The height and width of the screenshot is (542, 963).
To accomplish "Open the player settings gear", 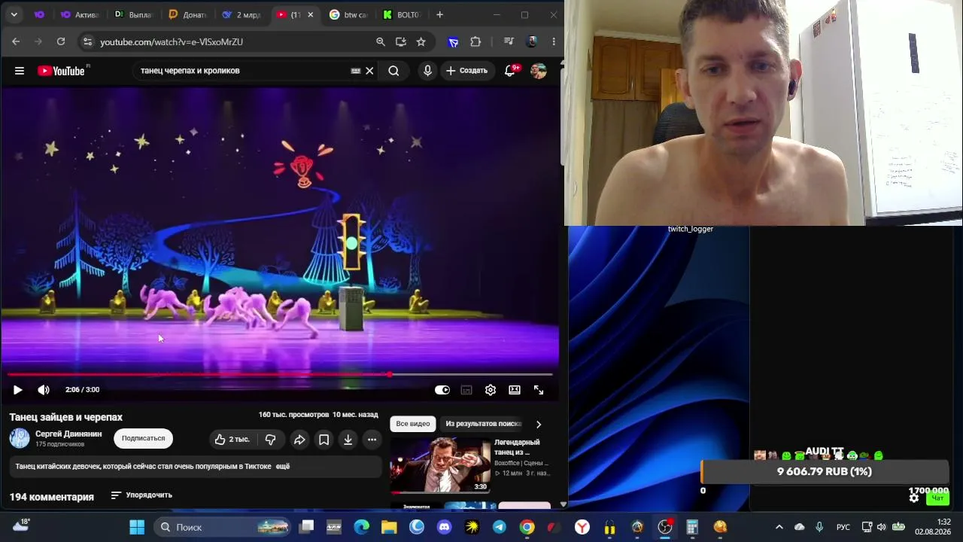I will [x=491, y=390].
